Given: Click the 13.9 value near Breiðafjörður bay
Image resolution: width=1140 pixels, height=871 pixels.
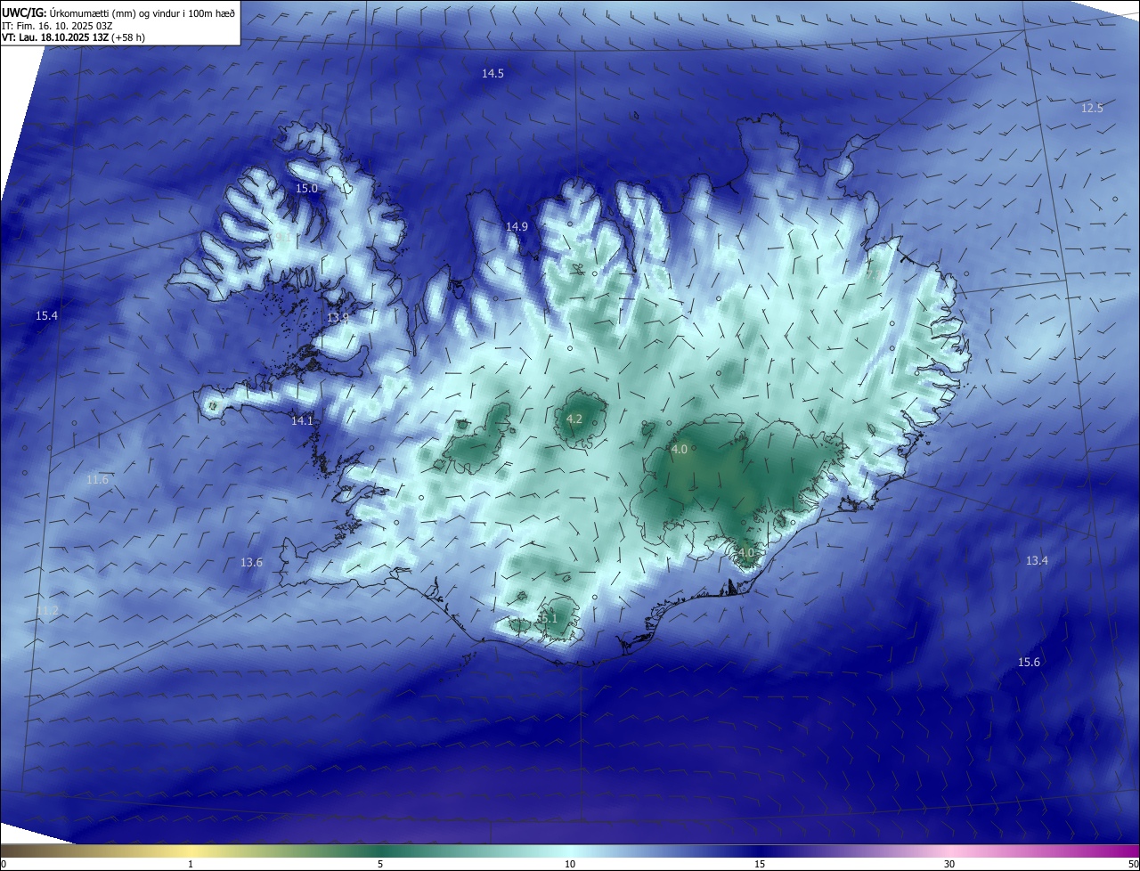Looking at the screenshot, I should point(338,318).
